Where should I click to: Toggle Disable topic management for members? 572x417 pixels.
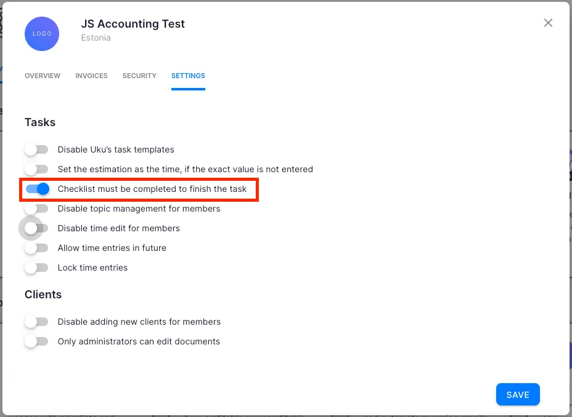point(37,208)
